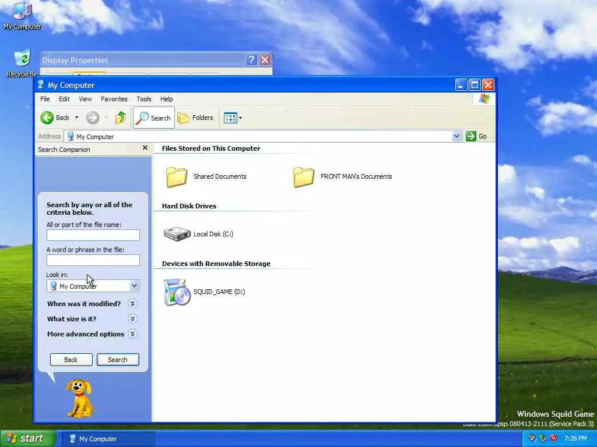This screenshot has width=597, height=447.
Task: Open the Help menu
Action: (166, 99)
